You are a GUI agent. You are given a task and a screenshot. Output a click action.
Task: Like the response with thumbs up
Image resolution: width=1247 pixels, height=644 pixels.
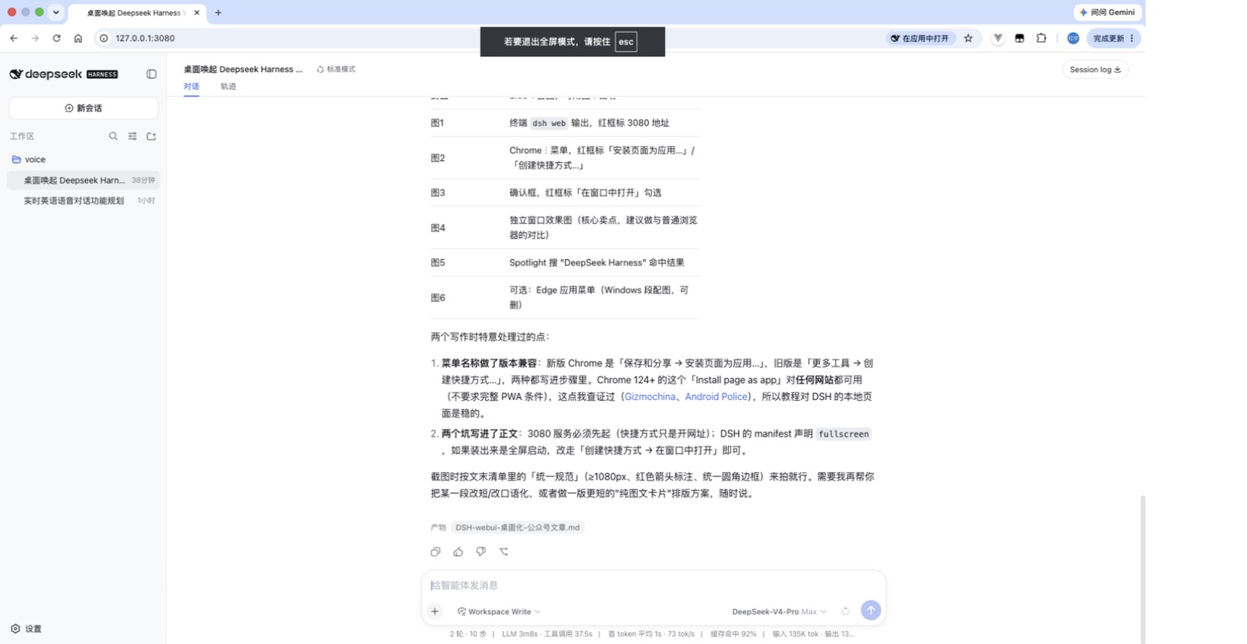point(458,552)
